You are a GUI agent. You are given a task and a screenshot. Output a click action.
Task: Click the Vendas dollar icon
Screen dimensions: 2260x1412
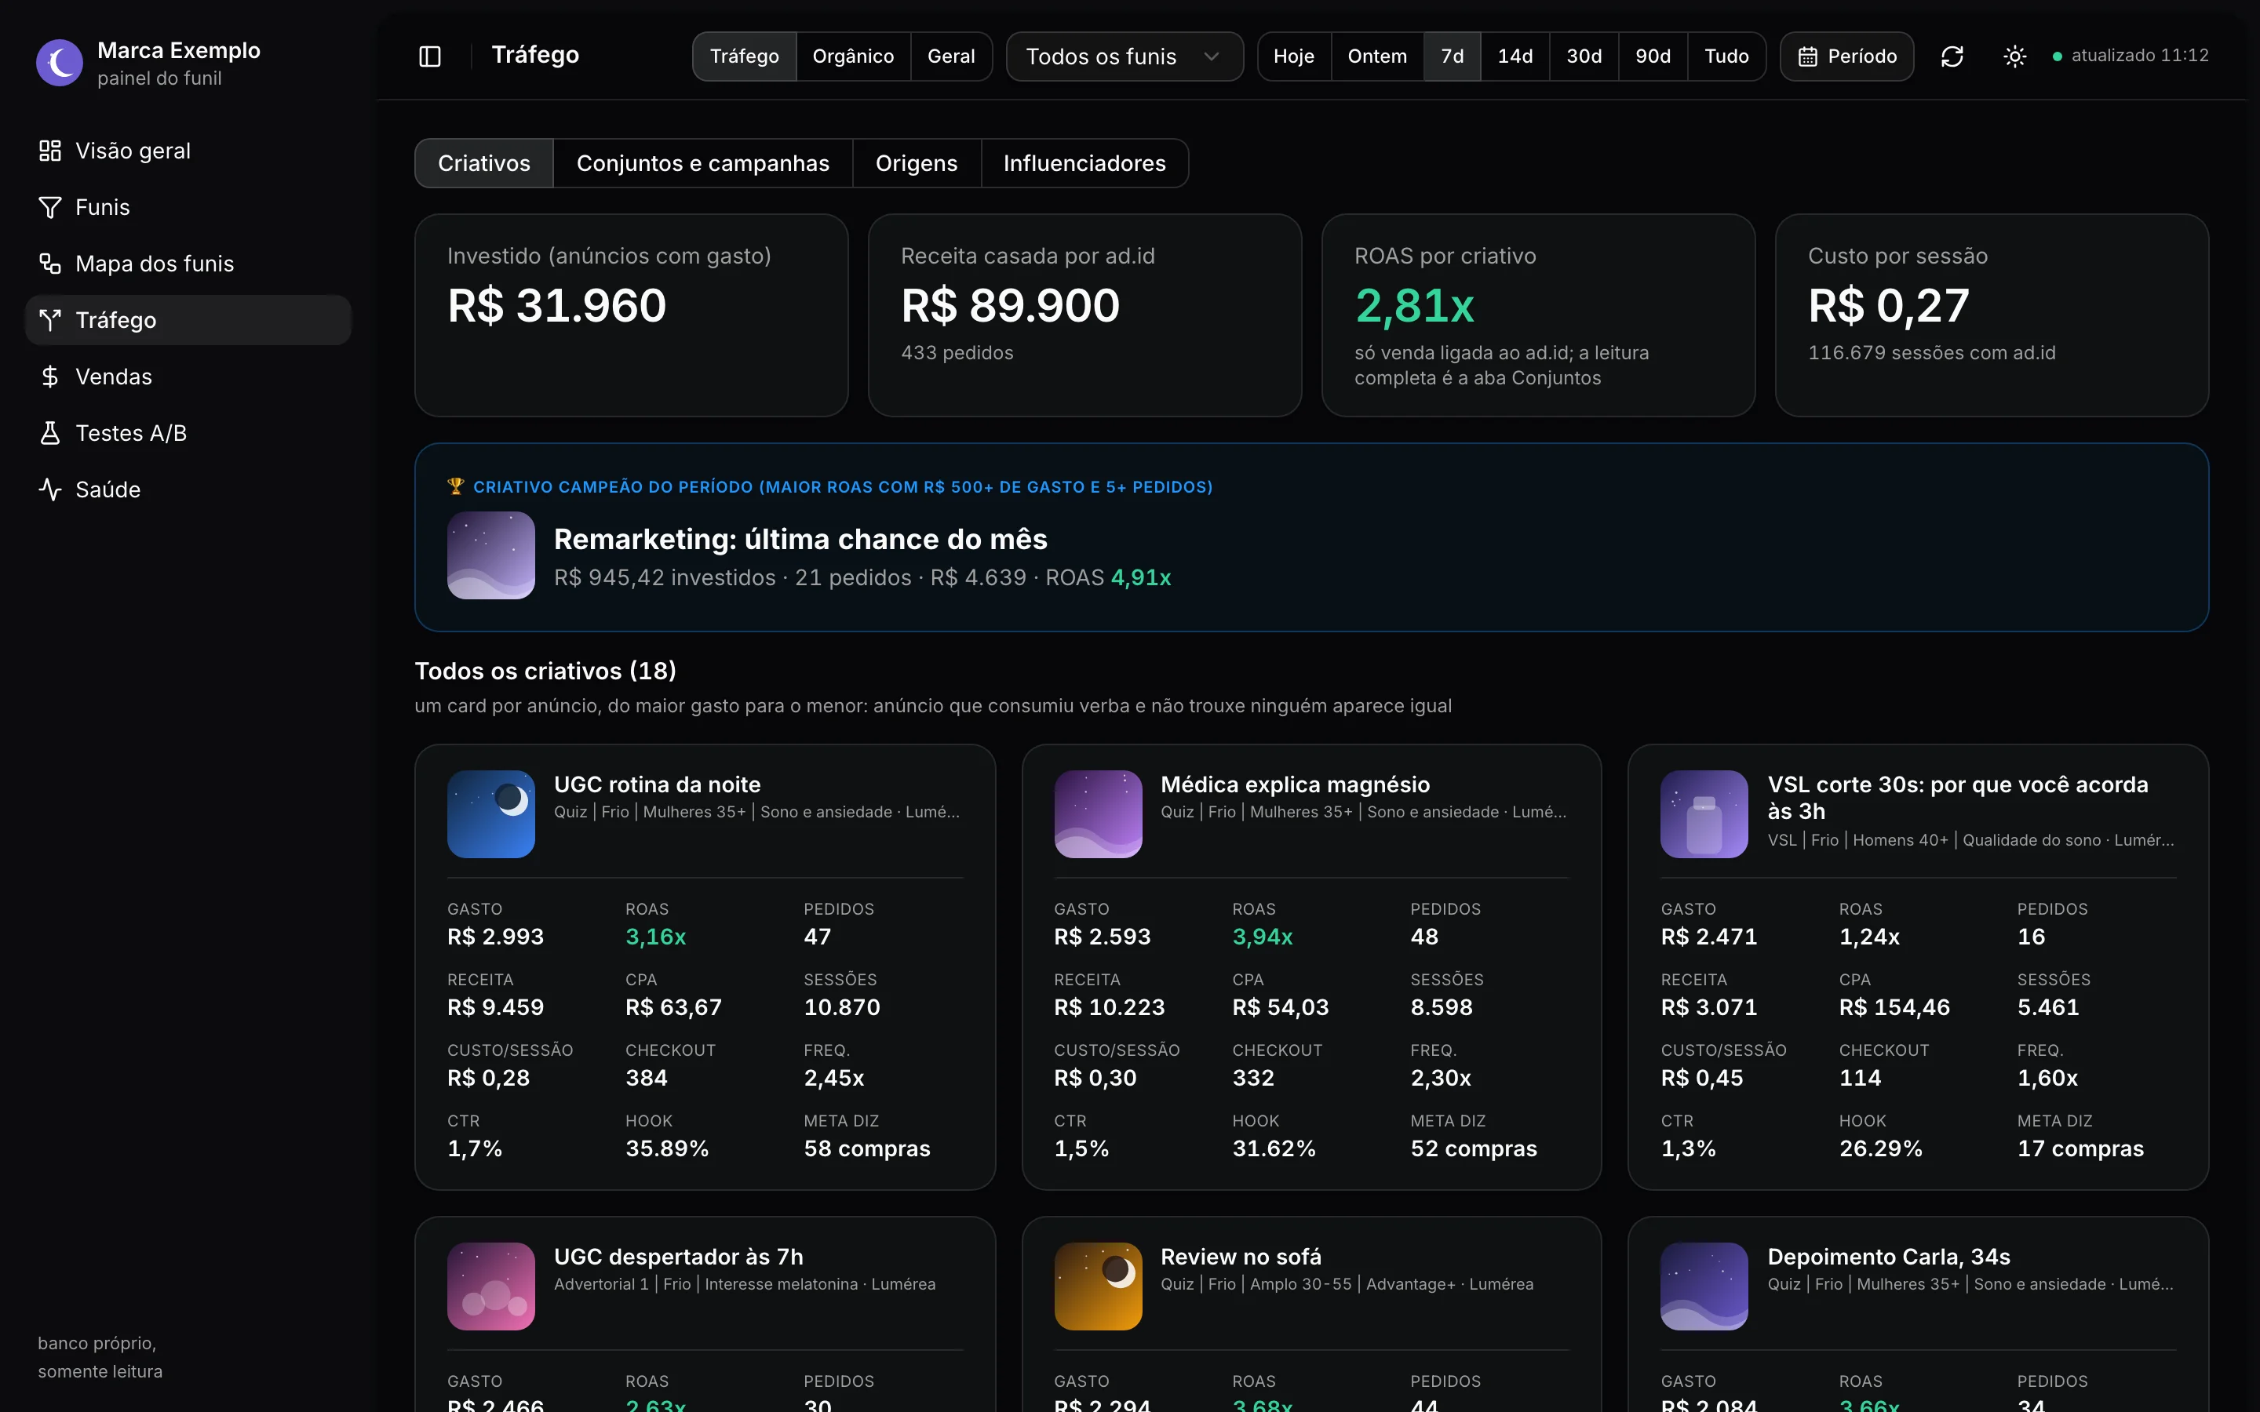pos(49,377)
